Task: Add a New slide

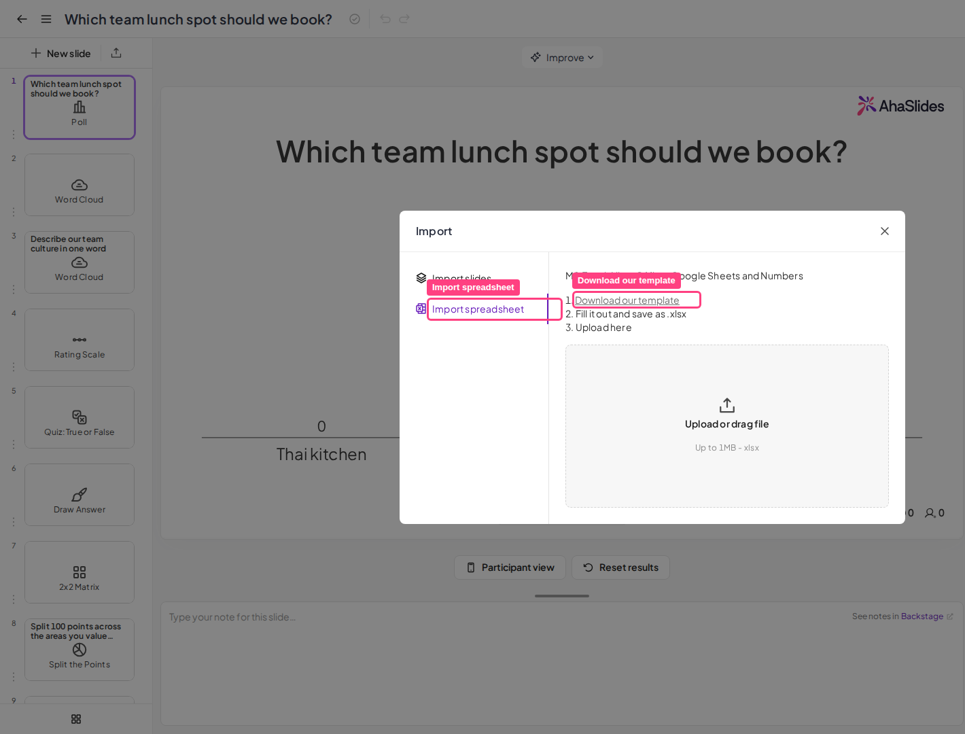Action: point(60,53)
